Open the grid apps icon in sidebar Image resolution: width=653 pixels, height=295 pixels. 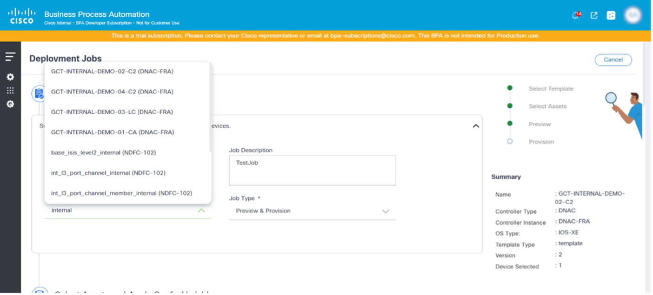pos(10,91)
